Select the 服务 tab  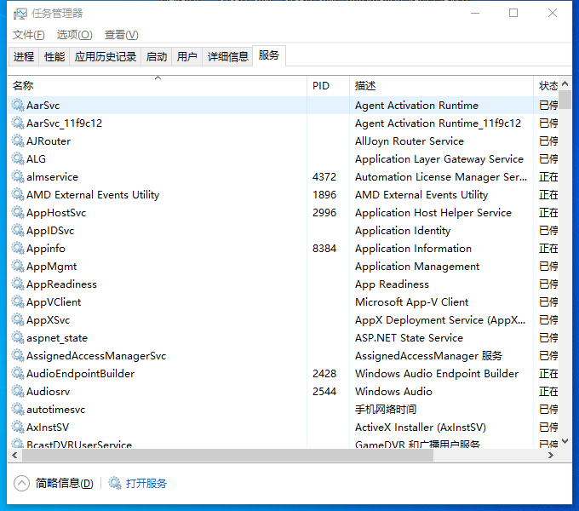pos(269,55)
